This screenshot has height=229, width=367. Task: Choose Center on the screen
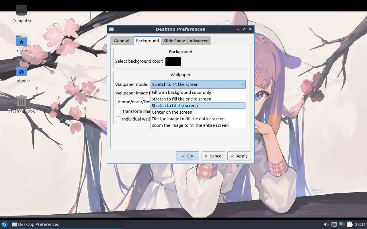coord(198,112)
